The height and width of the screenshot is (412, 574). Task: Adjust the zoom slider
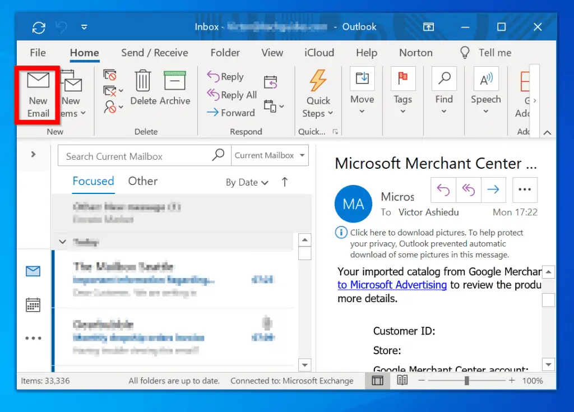[466, 380]
